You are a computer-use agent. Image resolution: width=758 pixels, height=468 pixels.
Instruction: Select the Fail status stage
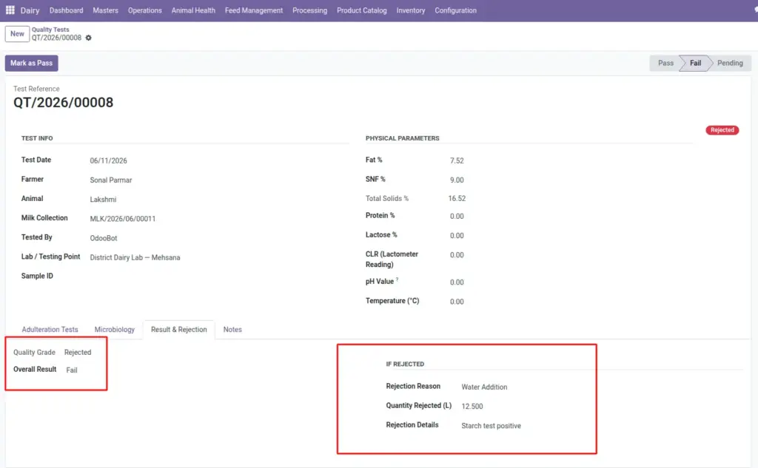[695, 64]
